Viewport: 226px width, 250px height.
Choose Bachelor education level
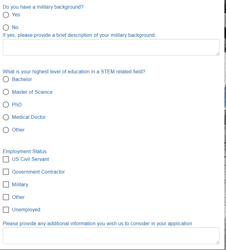(x=6, y=80)
